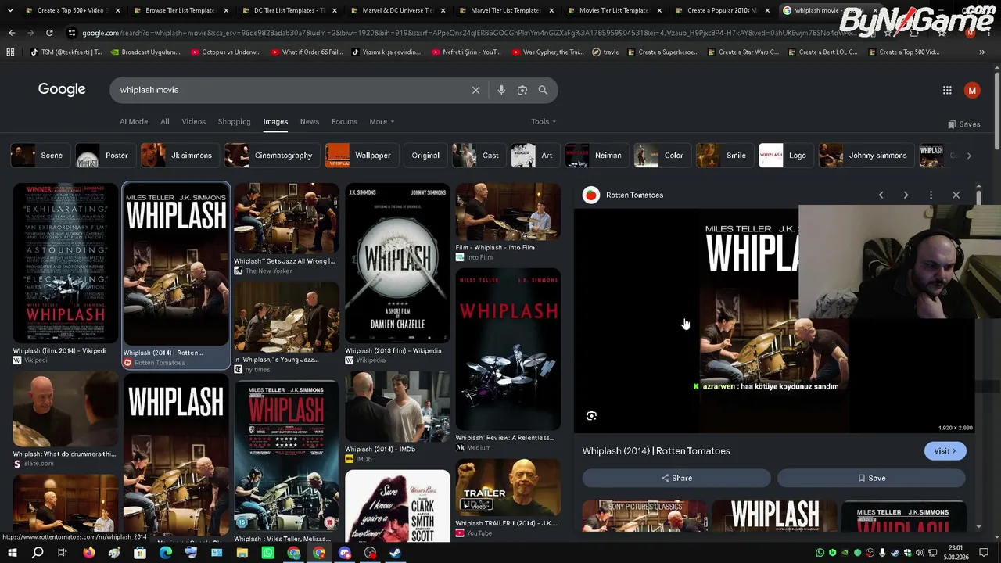
Task: Open the bookmarks apps grid icon
Action: pos(10,52)
